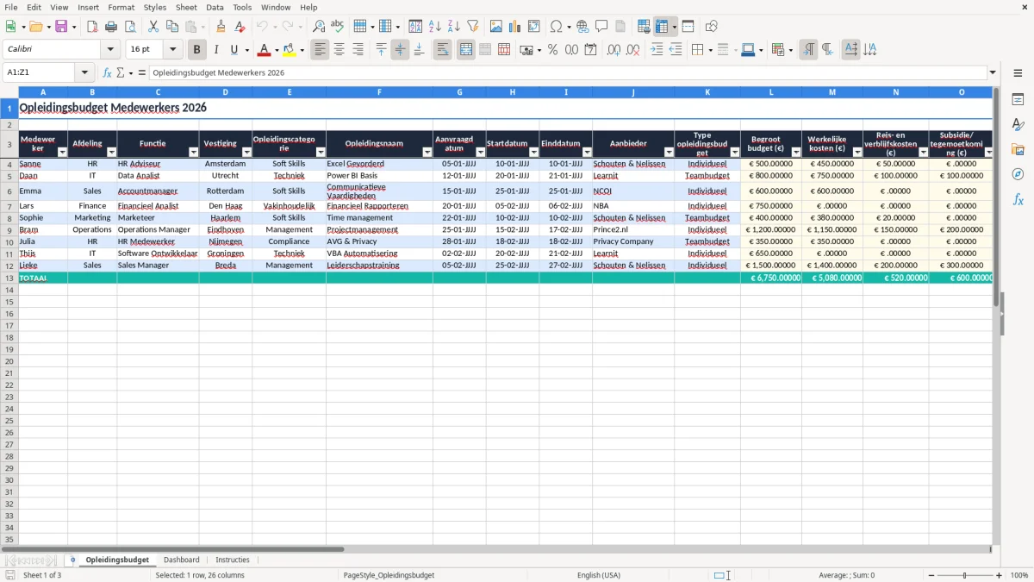
Task: Toggle Print Preview
Action: [x=129, y=27]
